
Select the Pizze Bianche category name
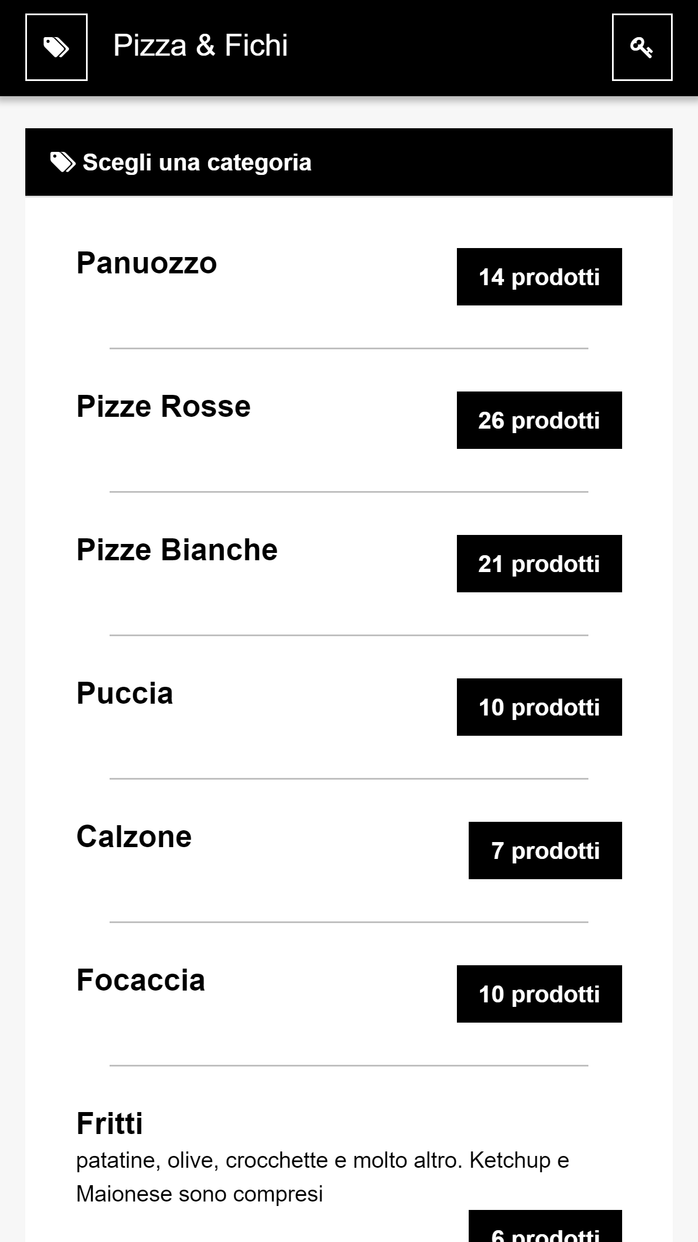tap(177, 550)
